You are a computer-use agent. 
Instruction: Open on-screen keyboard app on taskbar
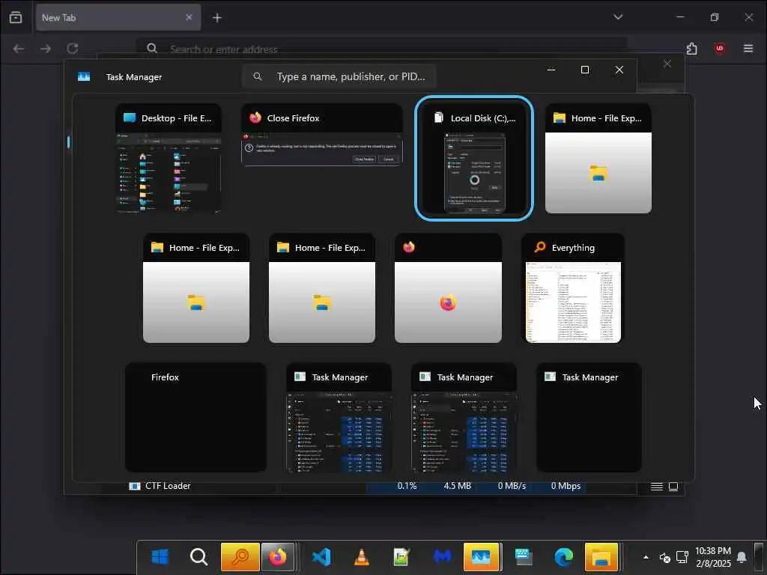pyautogui.click(x=524, y=556)
